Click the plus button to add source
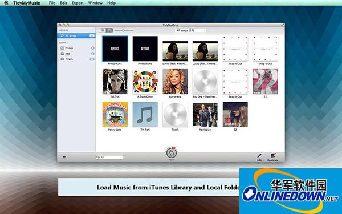The image size is (342, 214). pyautogui.click(x=64, y=156)
